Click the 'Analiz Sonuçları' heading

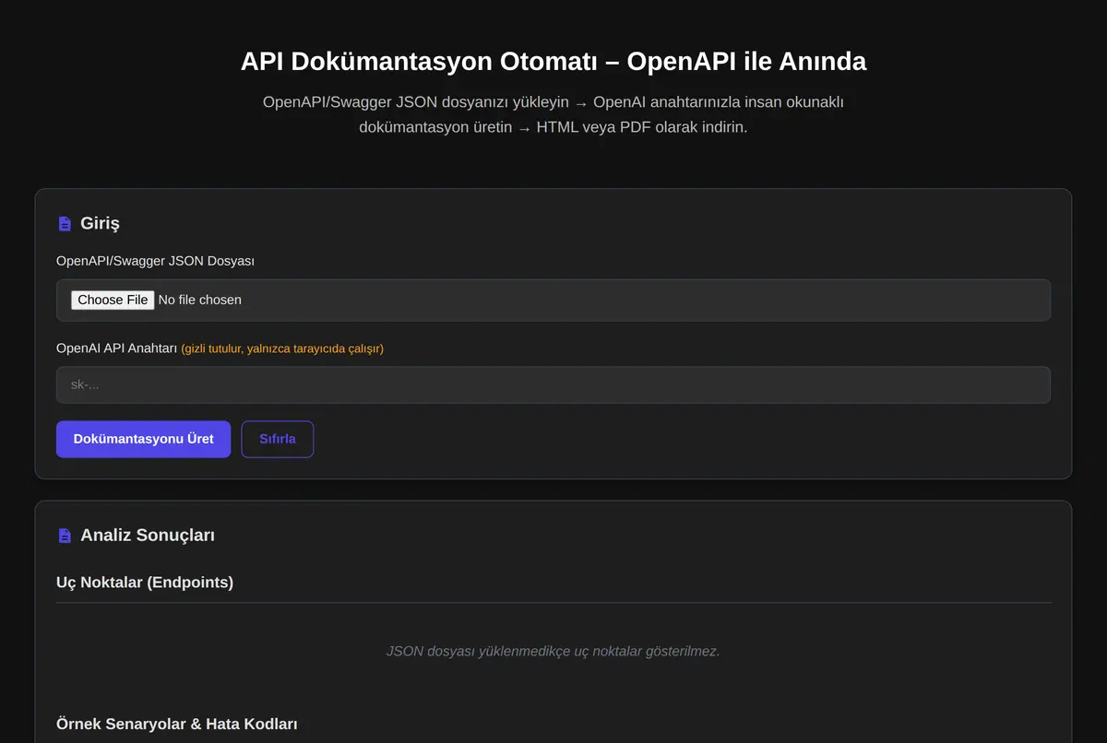148,535
